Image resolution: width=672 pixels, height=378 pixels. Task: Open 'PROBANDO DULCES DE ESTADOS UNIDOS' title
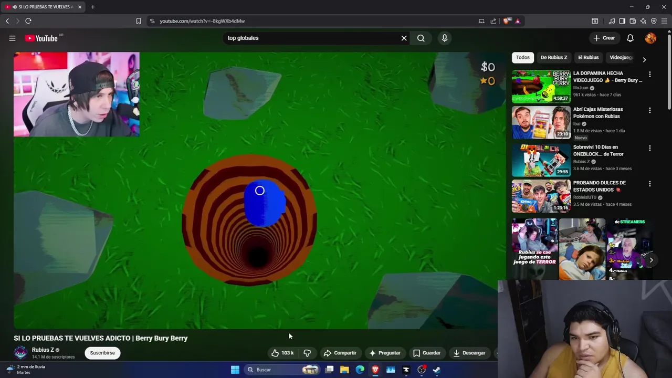point(600,186)
